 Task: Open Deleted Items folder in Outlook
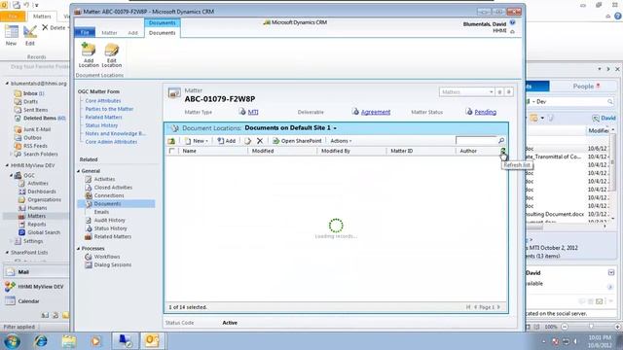click(40, 118)
